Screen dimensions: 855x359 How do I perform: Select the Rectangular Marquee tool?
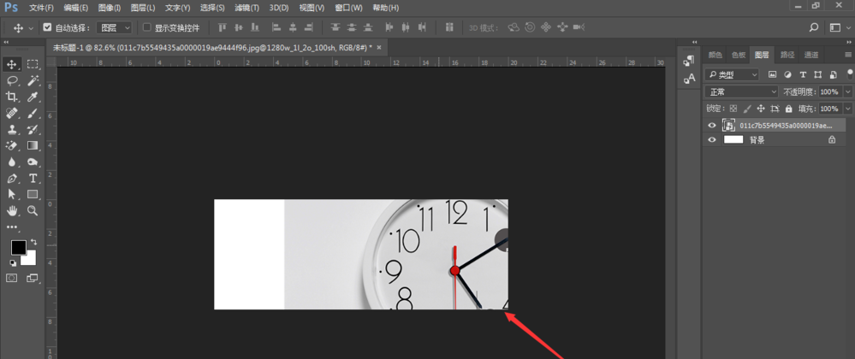tap(33, 64)
